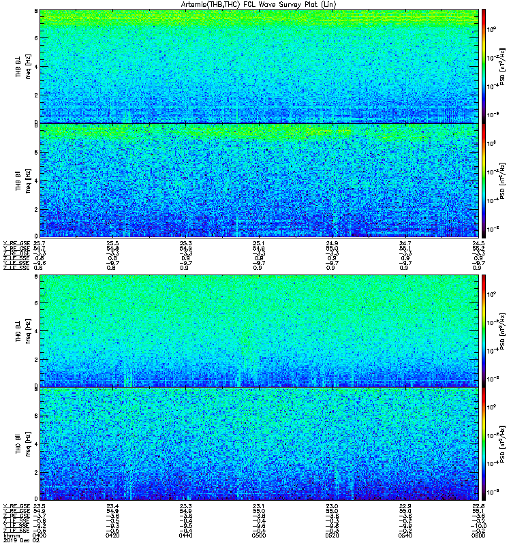
Task: Select the 'THC B∥ freq [Hz]' axis label
Action: tap(23, 444)
